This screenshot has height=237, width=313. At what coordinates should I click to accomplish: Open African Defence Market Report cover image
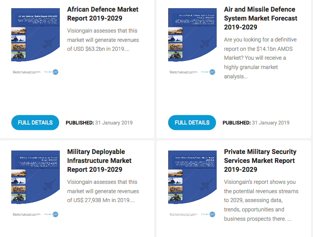coord(35,35)
